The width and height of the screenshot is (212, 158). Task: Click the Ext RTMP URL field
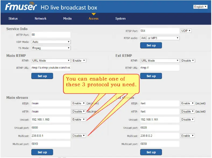(160, 68)
